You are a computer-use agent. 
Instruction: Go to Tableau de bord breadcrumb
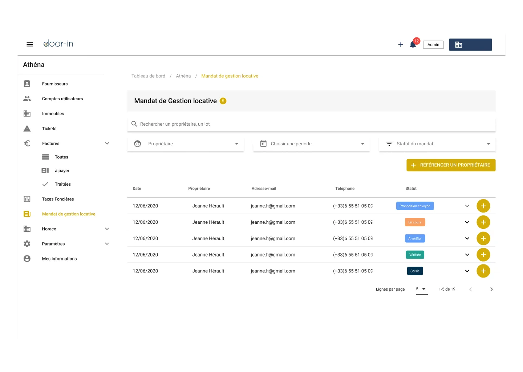[x=148, y=76]
